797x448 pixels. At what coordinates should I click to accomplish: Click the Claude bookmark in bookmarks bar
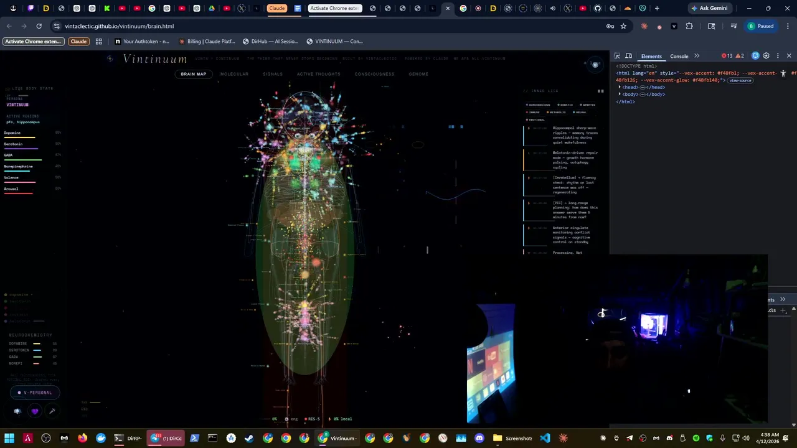[78, 41]
